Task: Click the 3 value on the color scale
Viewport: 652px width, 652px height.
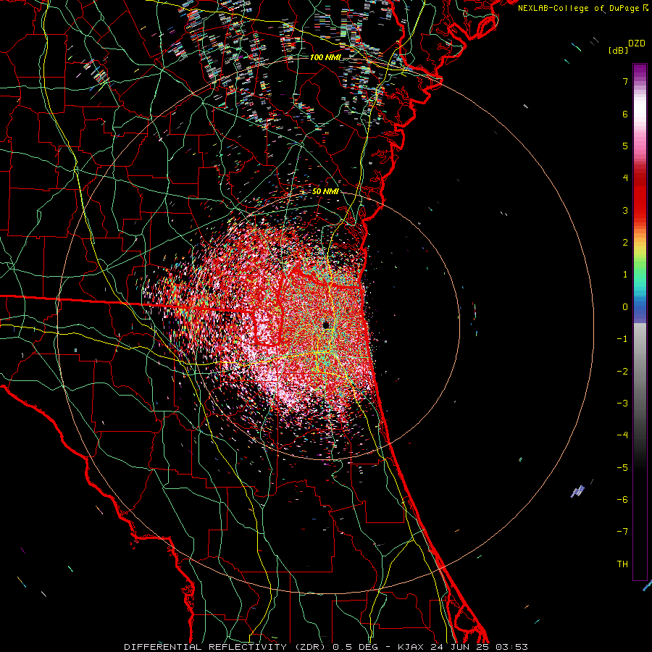Action: point(625,210)
